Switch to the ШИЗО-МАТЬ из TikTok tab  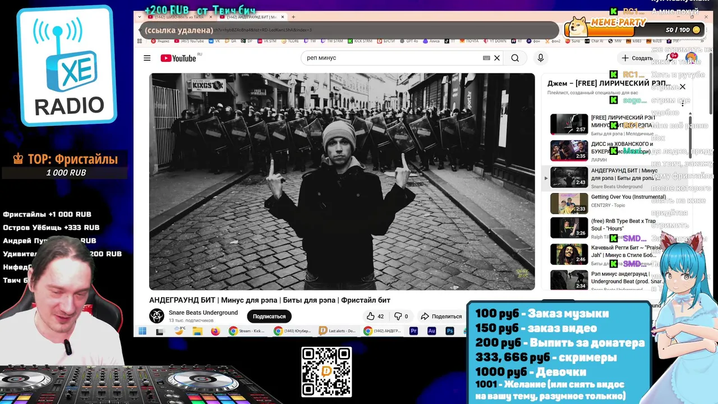179,17
